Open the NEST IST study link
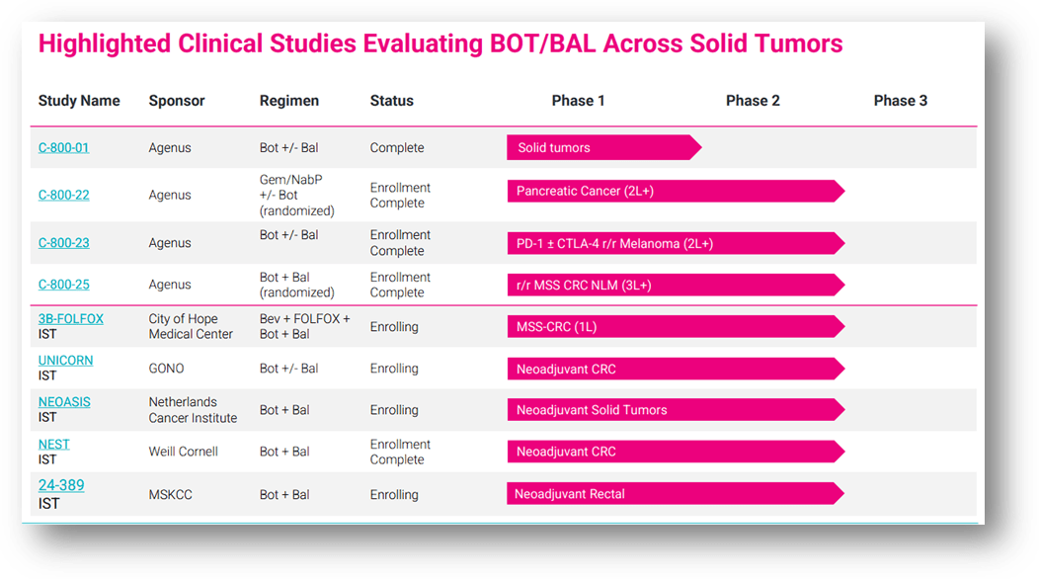Image resolution: width=1039 pixels, height=579 pixels. [53, 444]
